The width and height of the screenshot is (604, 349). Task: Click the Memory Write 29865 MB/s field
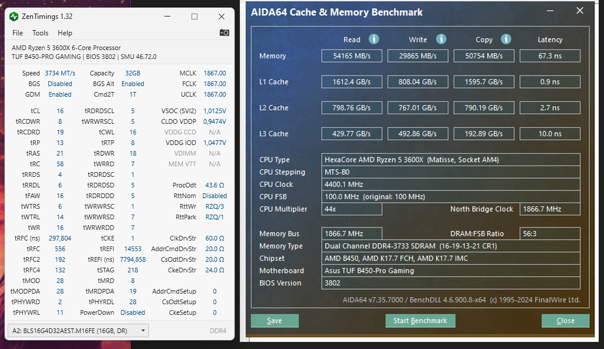click(x=418, y=56)
